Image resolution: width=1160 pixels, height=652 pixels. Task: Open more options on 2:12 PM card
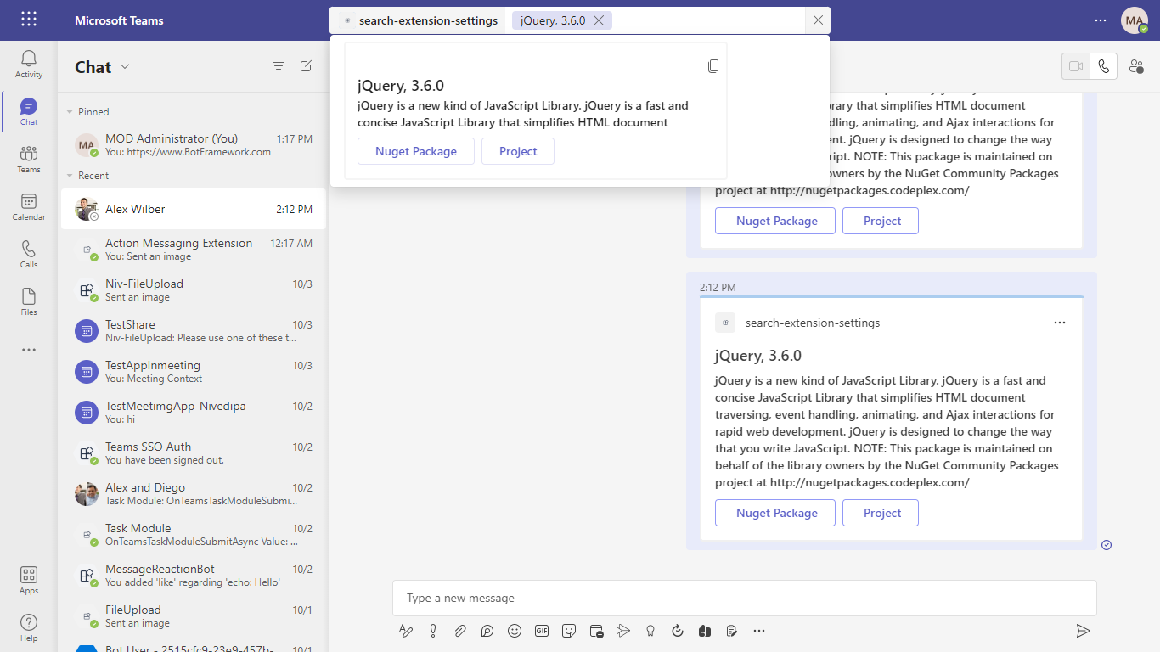pos(1059,323)
